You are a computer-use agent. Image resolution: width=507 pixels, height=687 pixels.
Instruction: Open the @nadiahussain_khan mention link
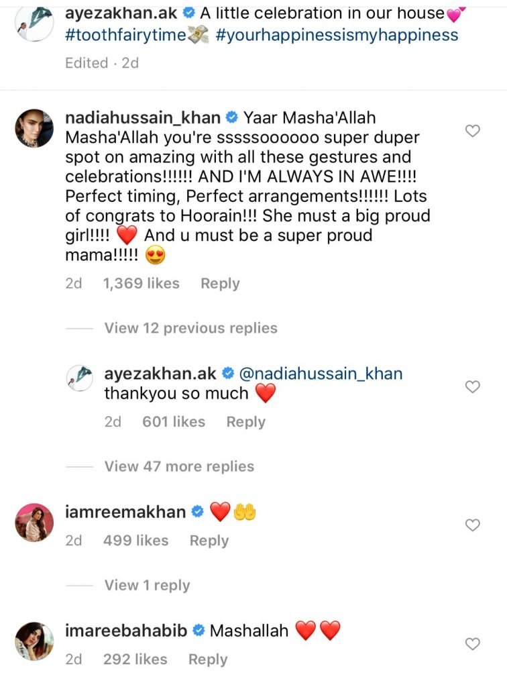[321, 374]
